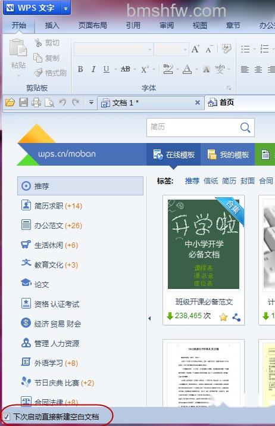Click the Copy button
The image size is (275, 426).
[x=46, y=58]
